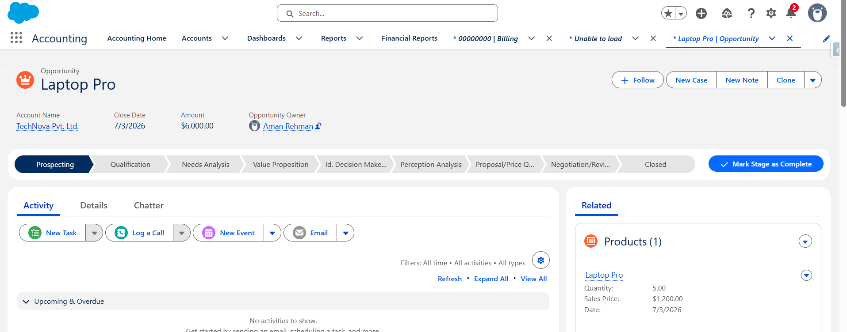The height and width of the screenshot is (332, 847).
Task: Collapse the Upcoming & Overdue section
Action: tap(26, 302)
